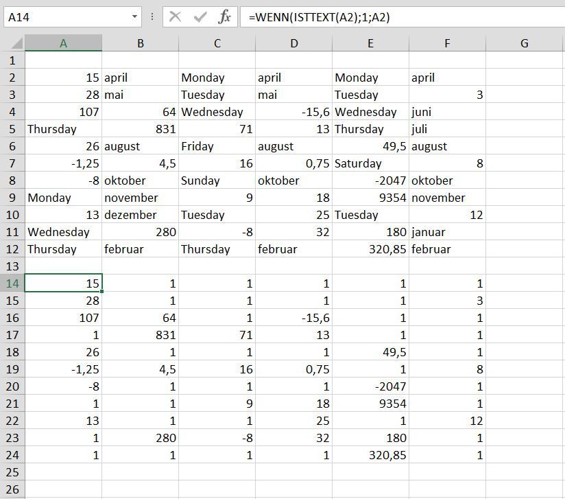Click the three-dot formula bar resize handle
Image resolution: width=565 pixels, height=499 pixels.
[152, 16]
